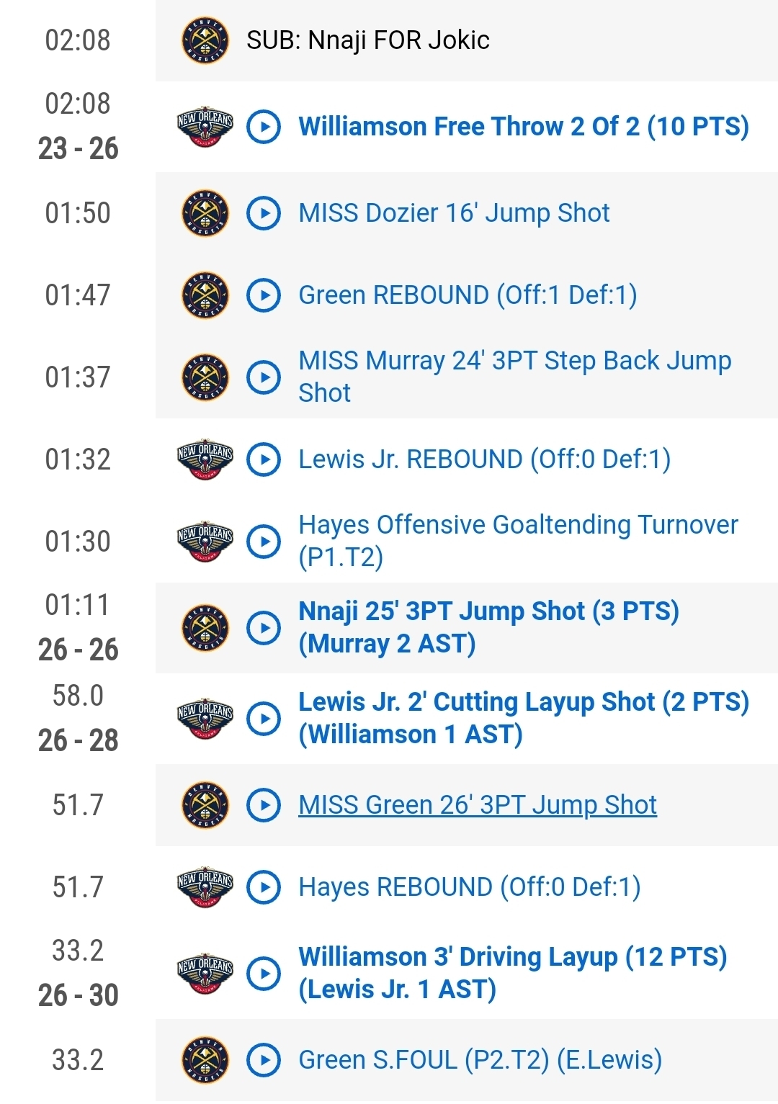Image resolution: width=778 pixels, height=1104 pixels.
Task: Click the Pelicans logo on Lewis Jr. rebound row
Action: 205,459
